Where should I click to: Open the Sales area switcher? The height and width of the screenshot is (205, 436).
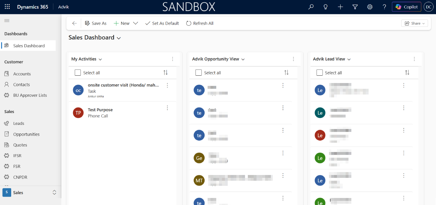pyautogui.click(x=30, y=193)
